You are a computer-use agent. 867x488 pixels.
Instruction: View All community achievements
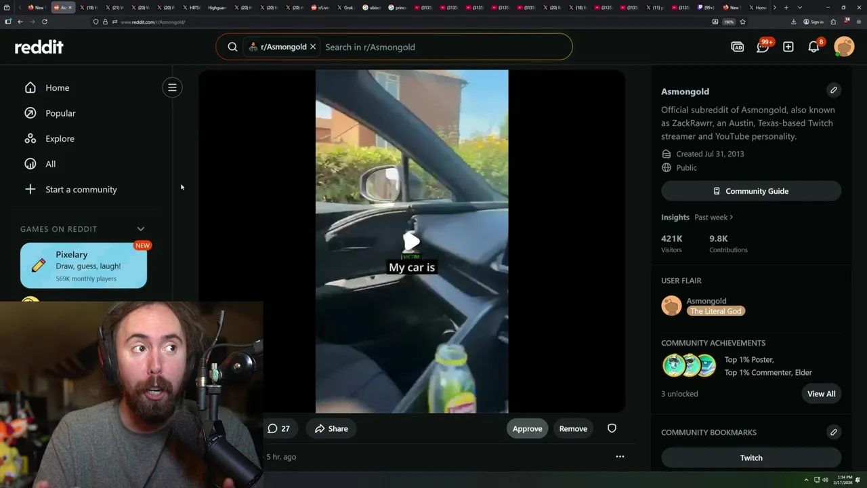click(821, 394)
